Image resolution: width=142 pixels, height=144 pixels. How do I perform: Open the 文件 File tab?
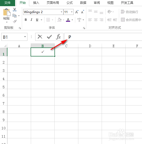(7, 3)
